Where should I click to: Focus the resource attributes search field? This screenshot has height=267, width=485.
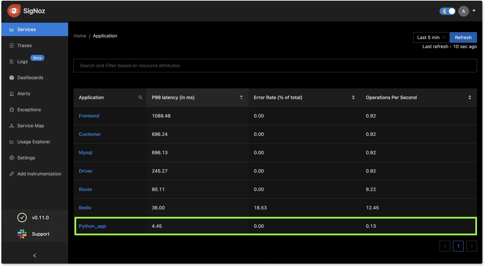[275, 65]
